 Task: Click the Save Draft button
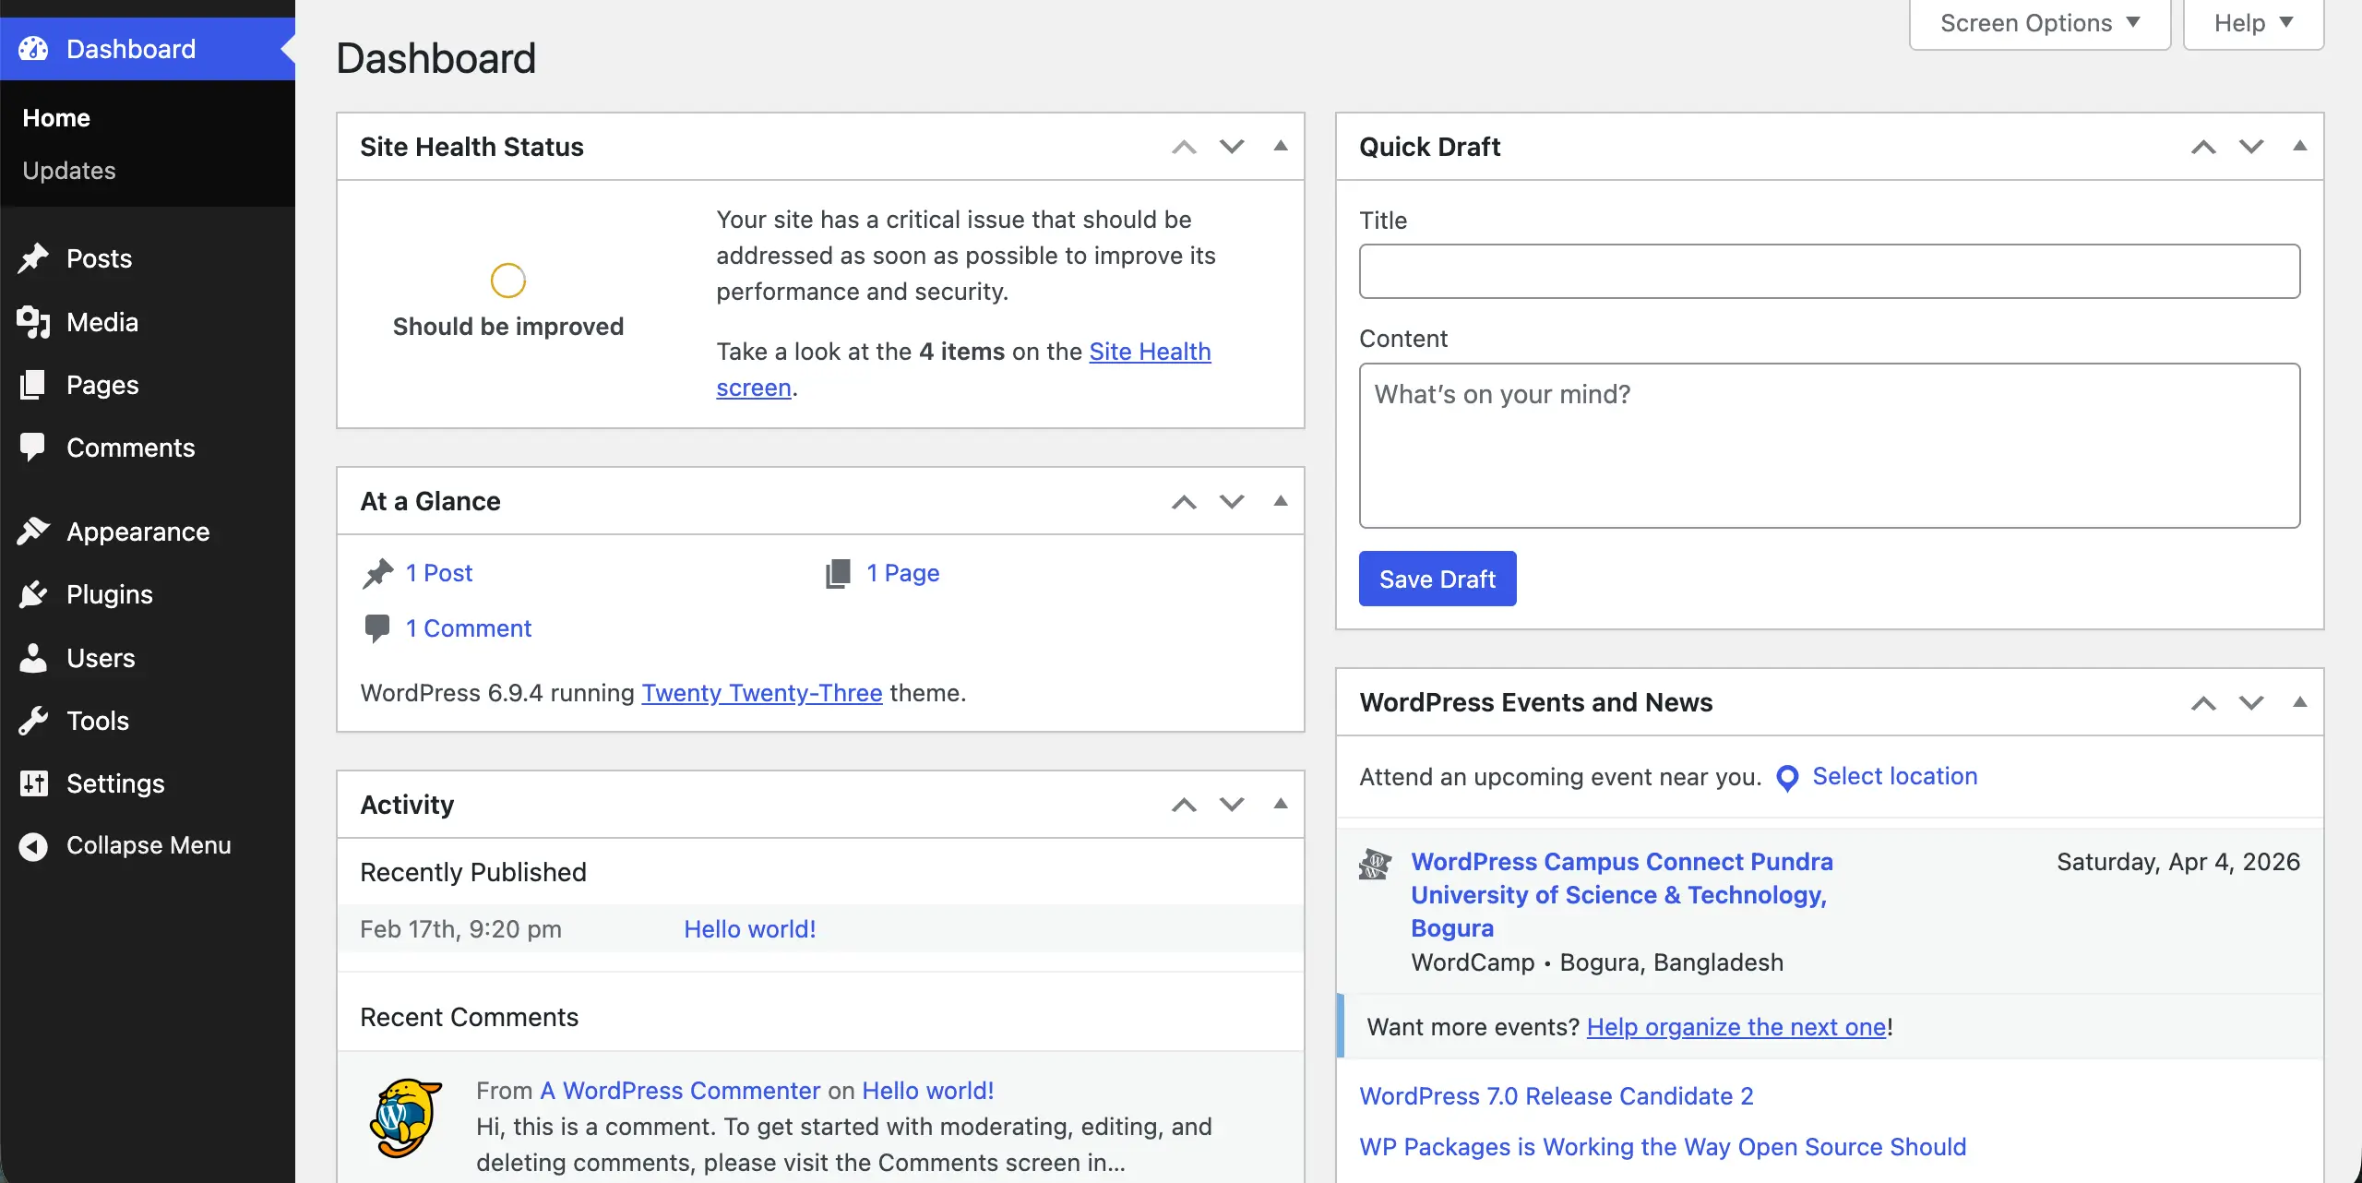1437,579
